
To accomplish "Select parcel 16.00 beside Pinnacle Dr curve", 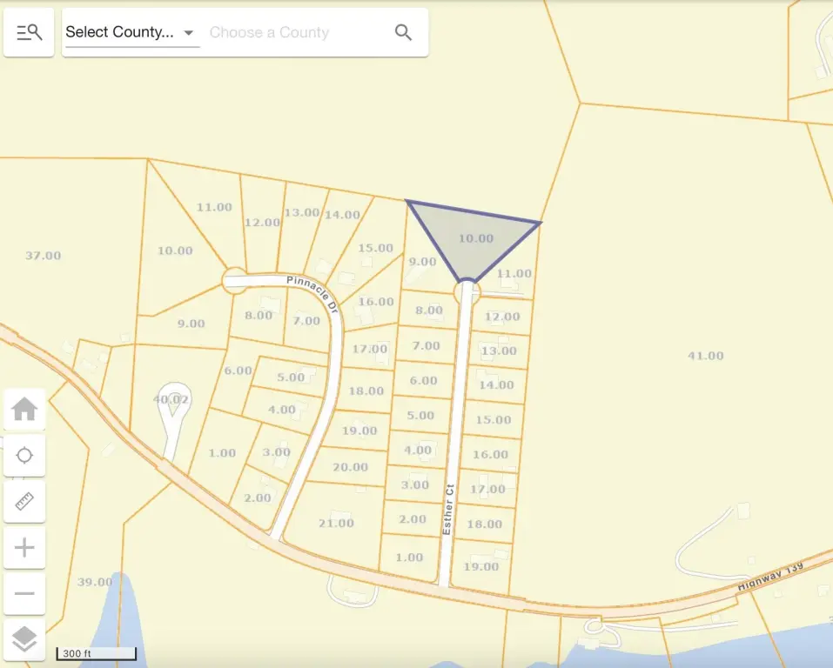I will 376,302.
